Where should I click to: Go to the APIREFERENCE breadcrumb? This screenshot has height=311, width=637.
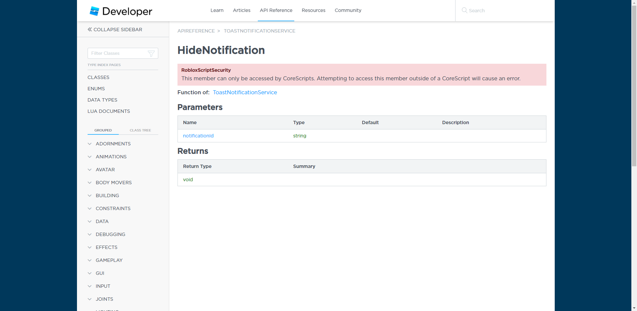point(196,31)
